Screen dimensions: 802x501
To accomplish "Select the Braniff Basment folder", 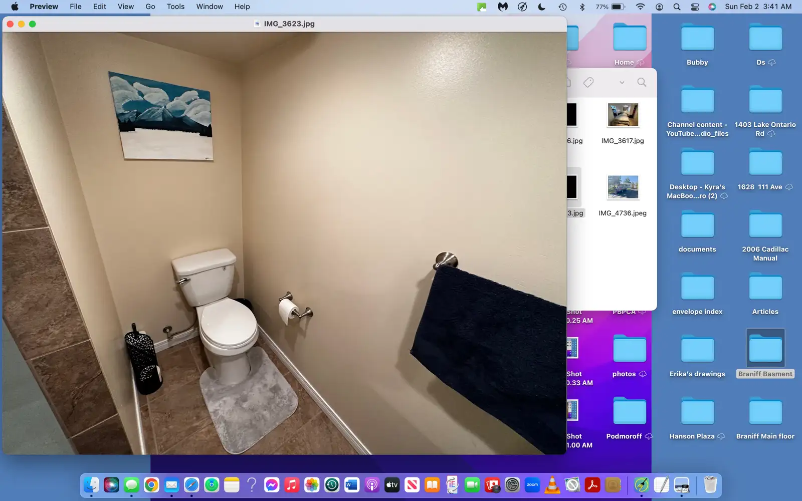I will pyautogui.click(x=765, y=354).
